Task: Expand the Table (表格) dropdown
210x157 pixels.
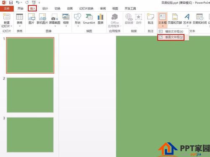Action: (x=20, y=20)
